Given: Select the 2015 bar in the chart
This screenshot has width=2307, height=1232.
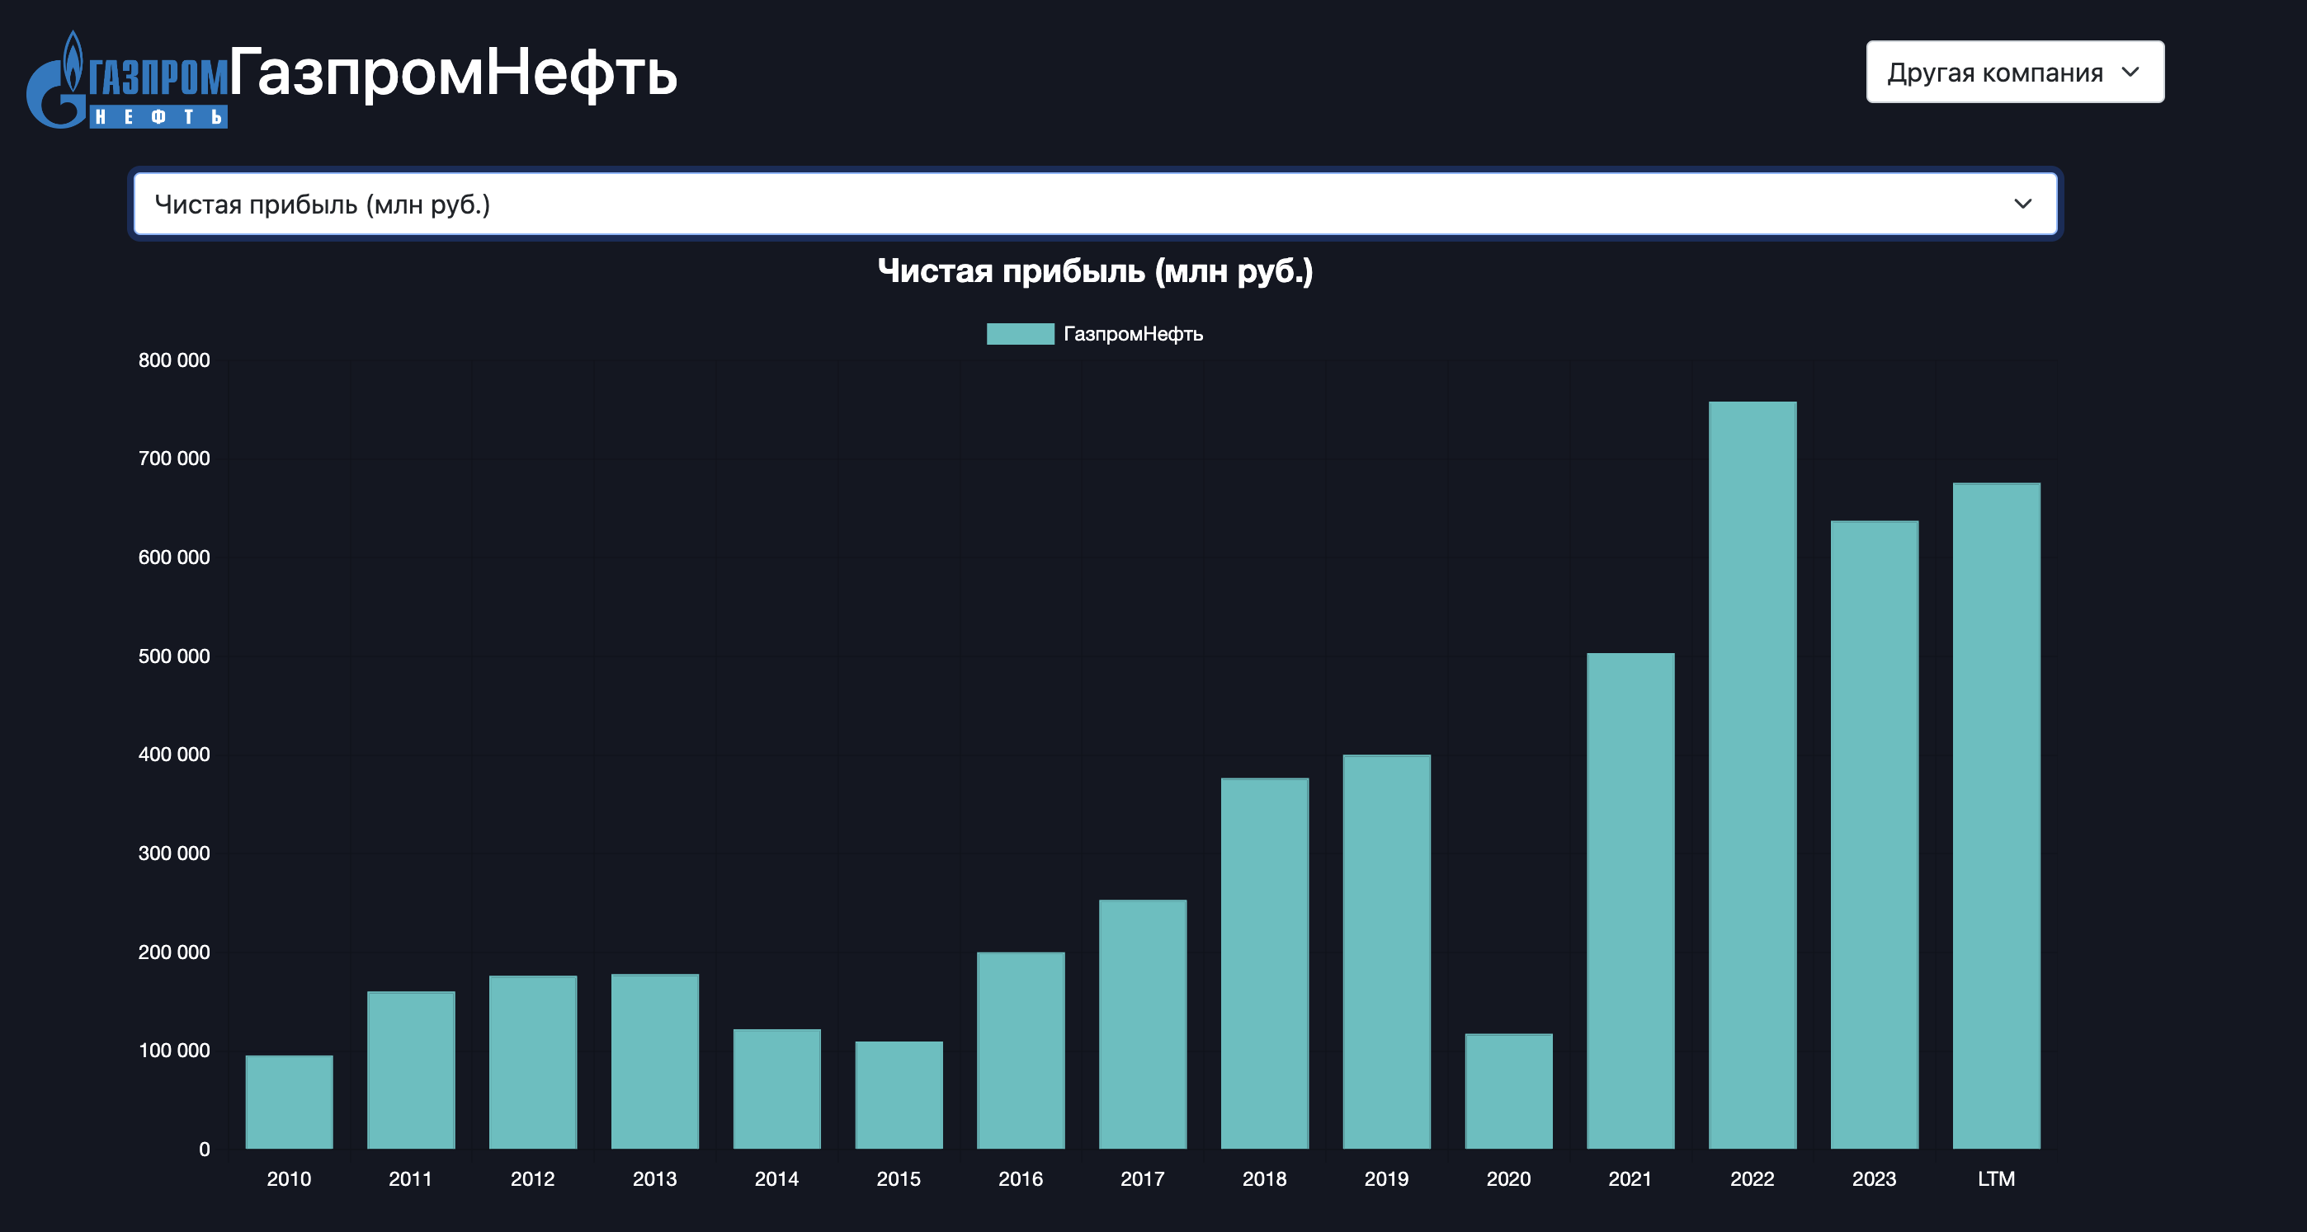Looking at the screenshot, I should (x=899, y=1095).
